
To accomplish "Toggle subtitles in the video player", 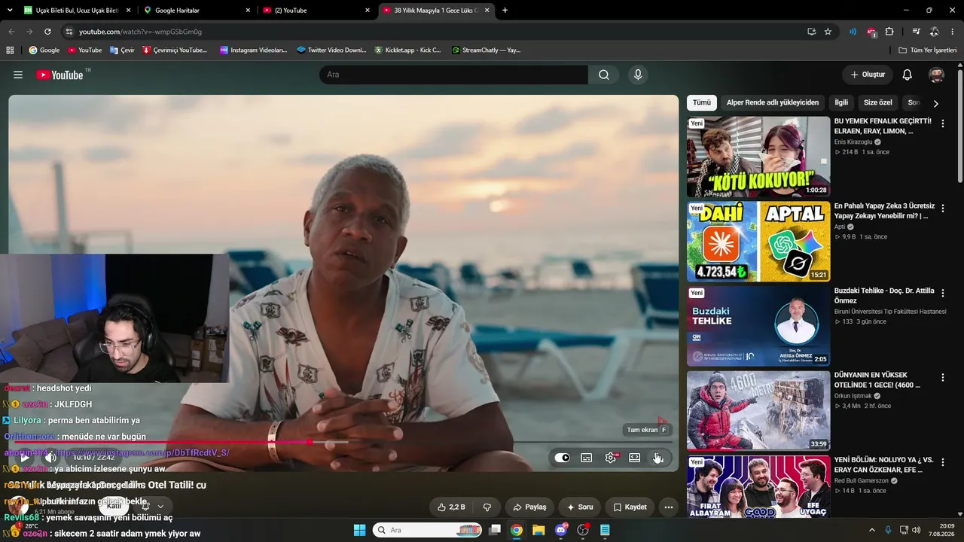I will click(587, 458).
